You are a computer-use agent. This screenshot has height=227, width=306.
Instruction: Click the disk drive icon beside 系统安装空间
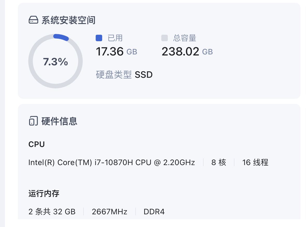[33, 20]
